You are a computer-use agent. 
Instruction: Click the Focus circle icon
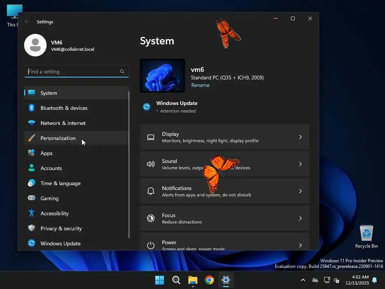(151, 218)
